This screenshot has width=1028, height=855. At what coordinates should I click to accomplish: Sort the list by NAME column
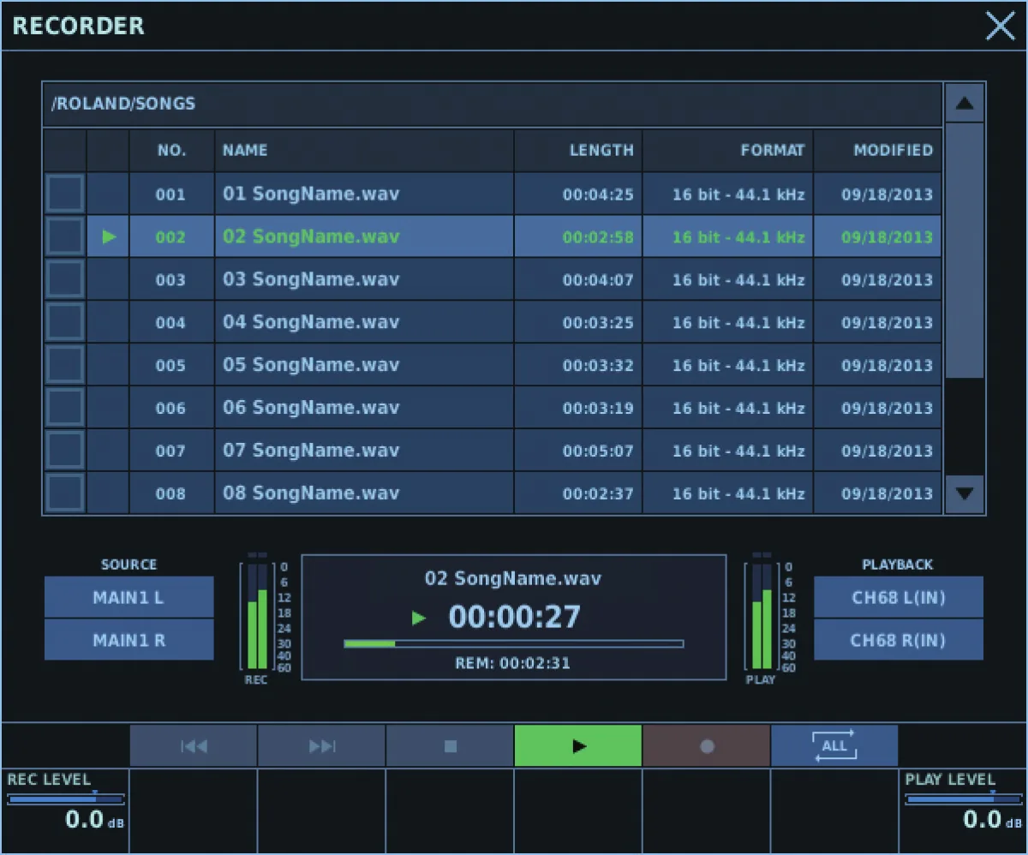(364, 150)
